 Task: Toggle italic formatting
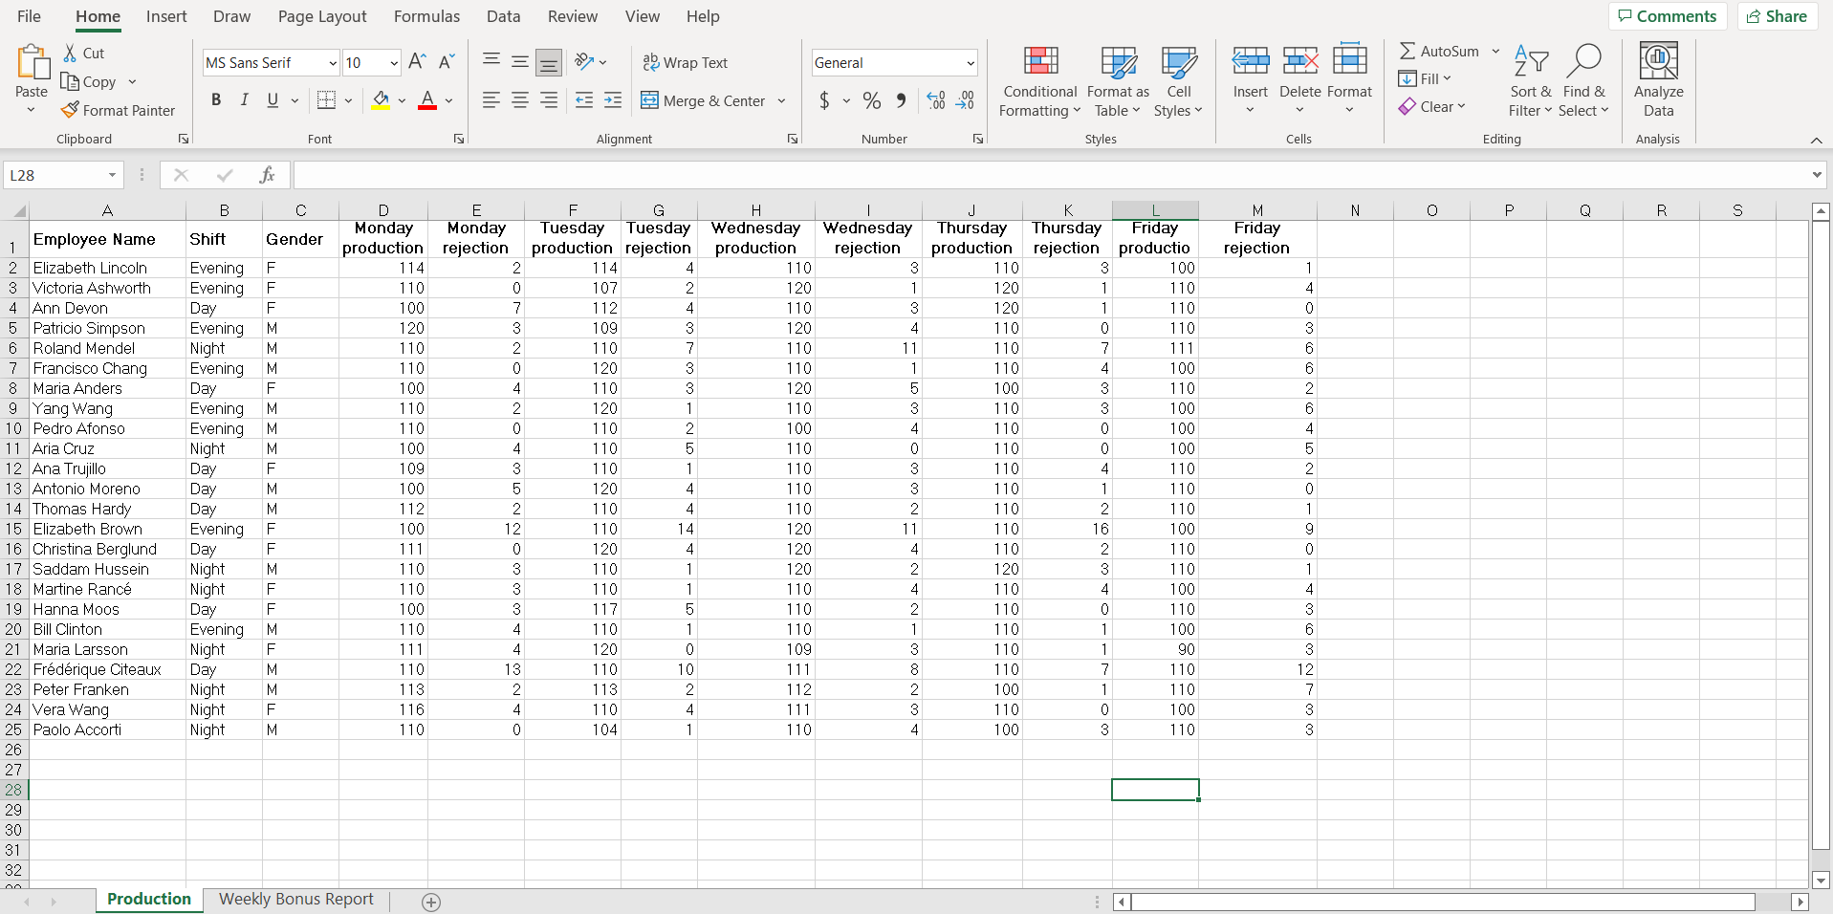(x=244, y=99)
